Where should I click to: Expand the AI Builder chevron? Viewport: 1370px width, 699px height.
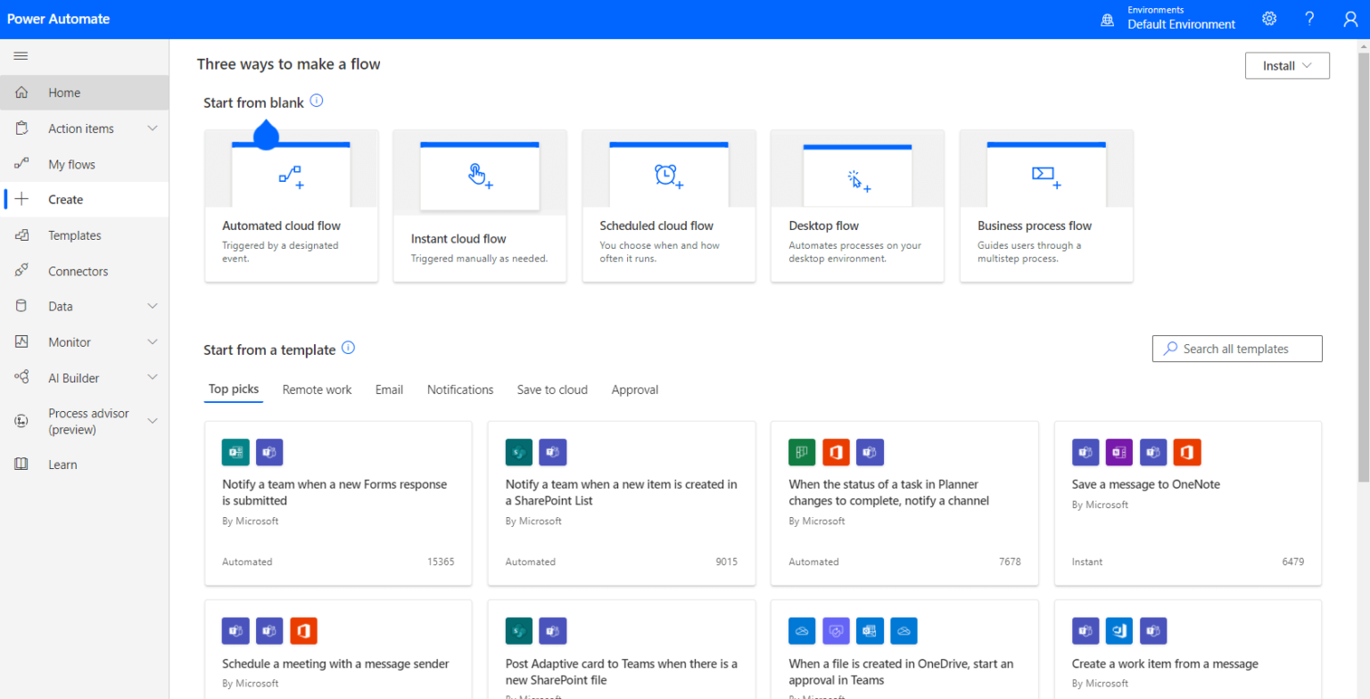153,378
